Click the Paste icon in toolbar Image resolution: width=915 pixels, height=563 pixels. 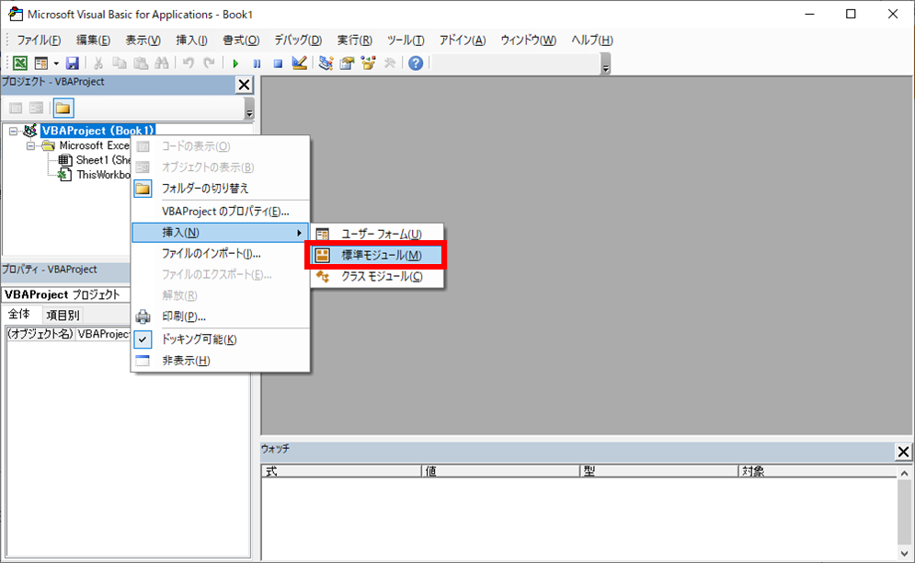click(141, 63)
